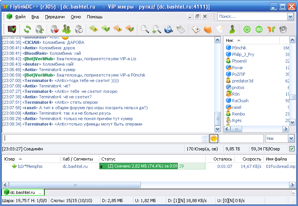
Task: Switch to the dc.bashtel.ru hub tab
Action: pos(23,192)
